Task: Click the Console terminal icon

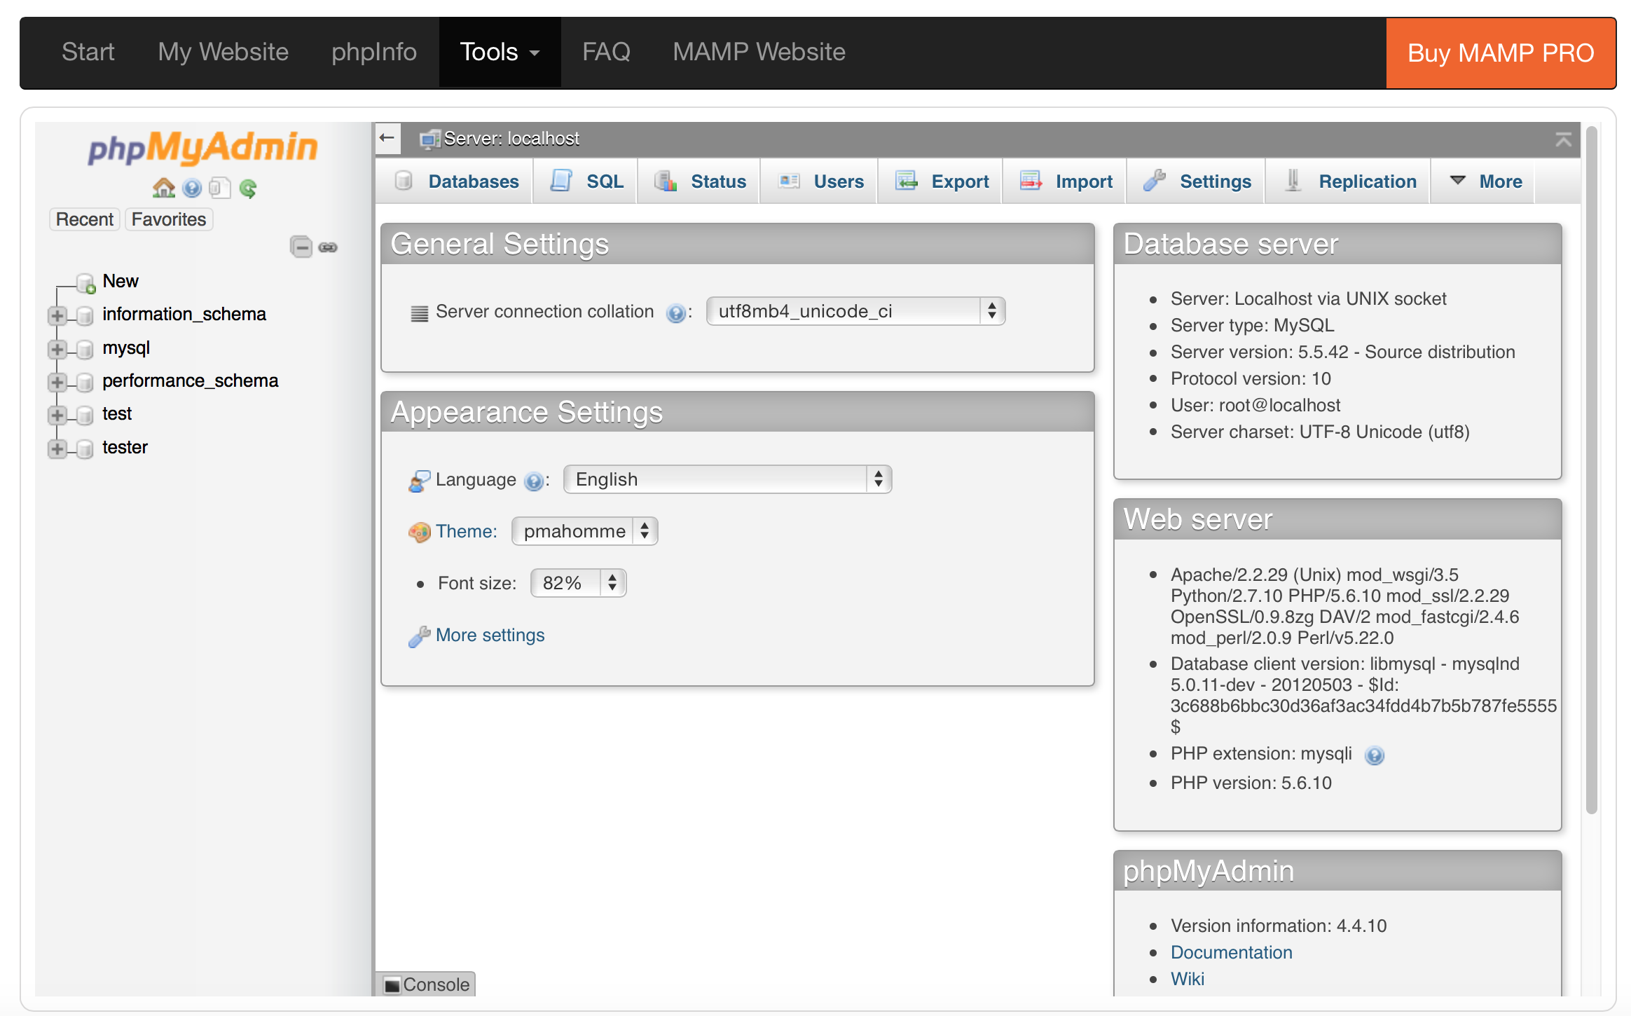Action: pos(392,984)
